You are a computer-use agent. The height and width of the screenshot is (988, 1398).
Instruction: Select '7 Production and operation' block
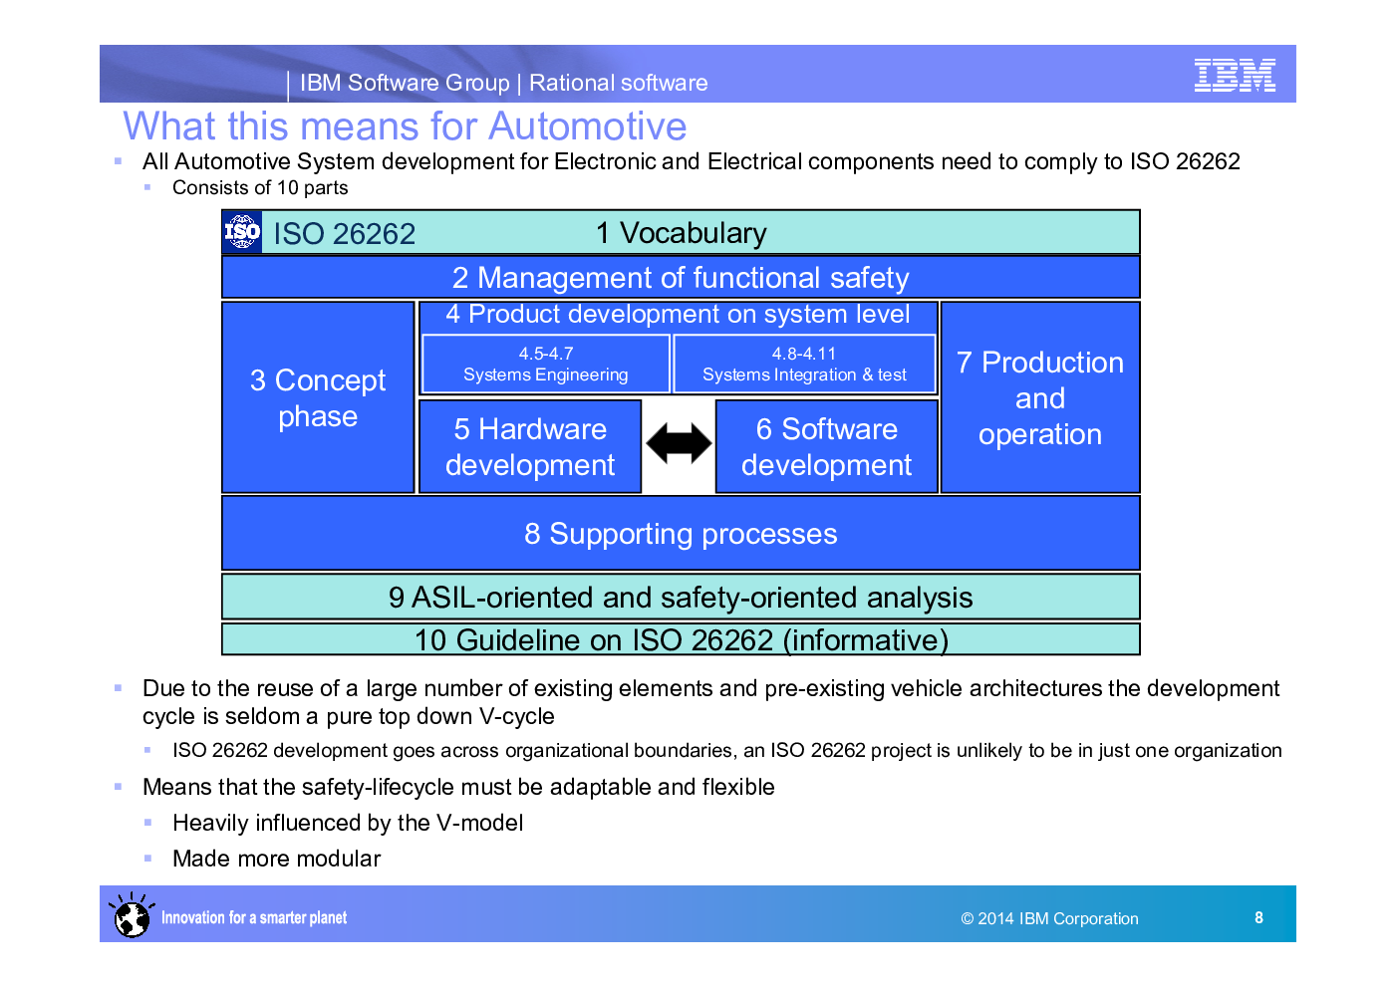1040,397
